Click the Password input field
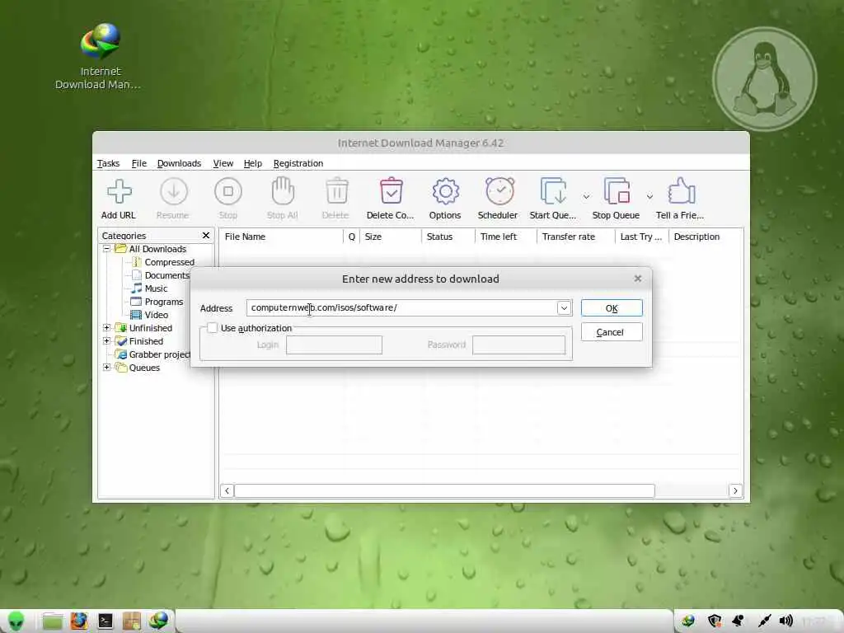This screenshot has width=844, height=633. click(x=519, y=345)
